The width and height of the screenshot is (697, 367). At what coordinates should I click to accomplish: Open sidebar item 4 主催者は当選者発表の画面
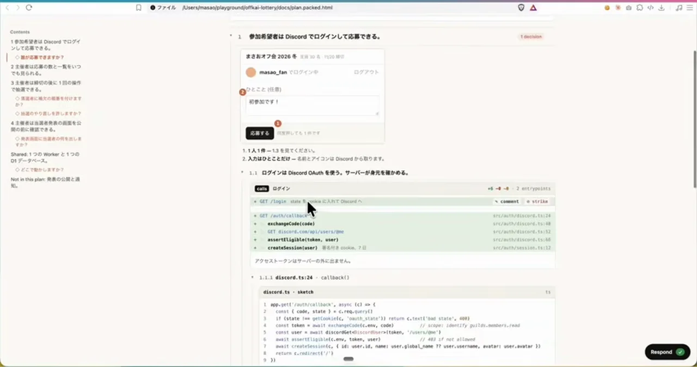click(x=46, y=126)
